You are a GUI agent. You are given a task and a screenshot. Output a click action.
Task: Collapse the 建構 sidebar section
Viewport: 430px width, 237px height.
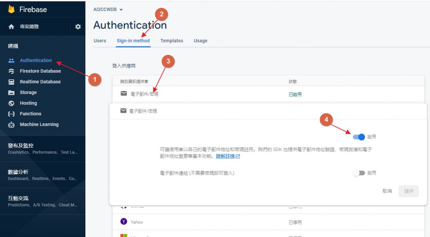pyautogui.click(x=13, y=46)
